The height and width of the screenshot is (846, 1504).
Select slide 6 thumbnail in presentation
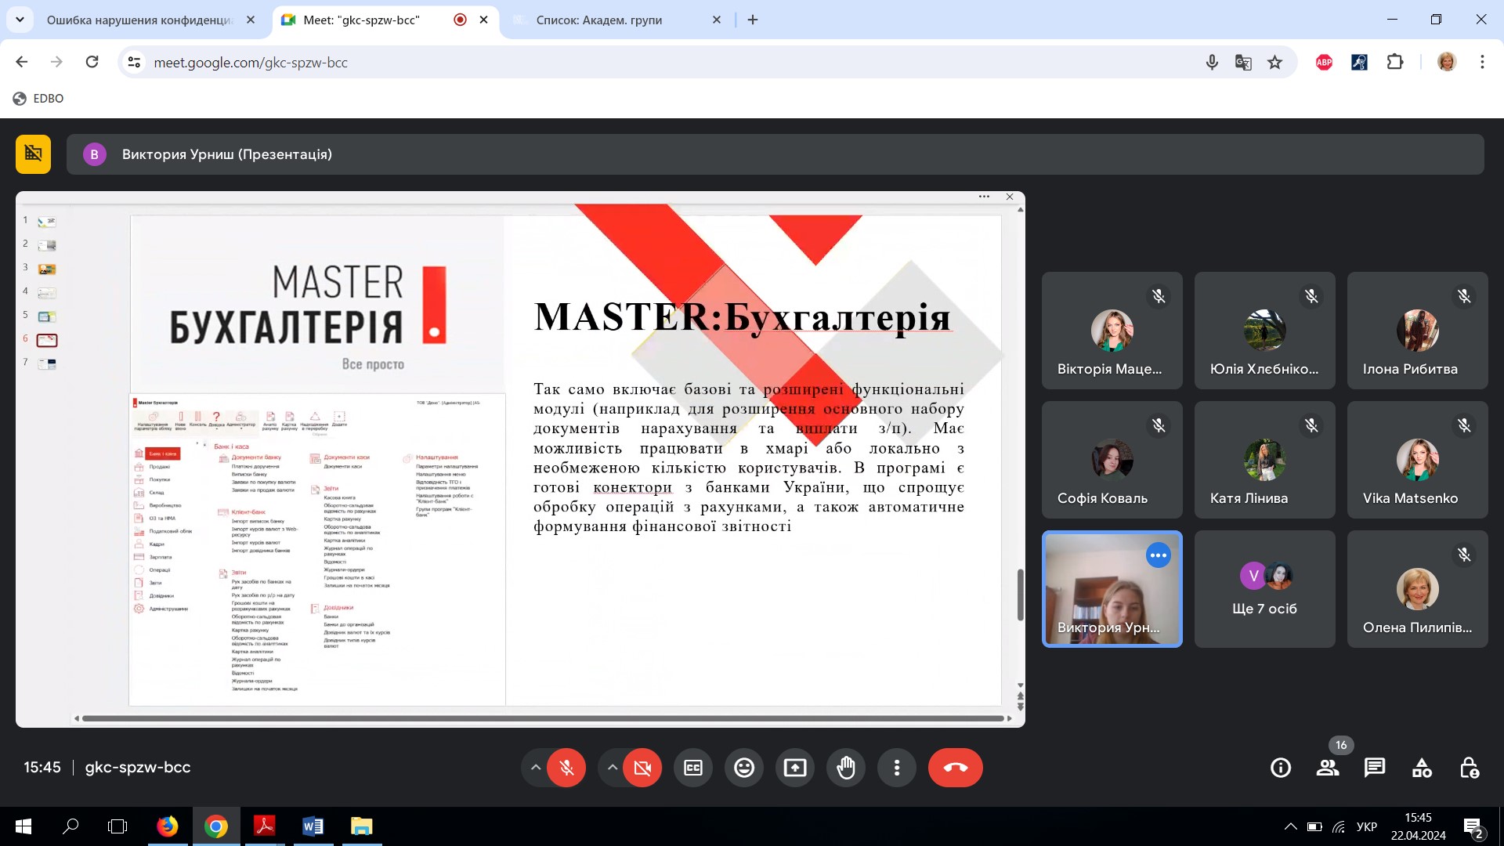(47, 340)
